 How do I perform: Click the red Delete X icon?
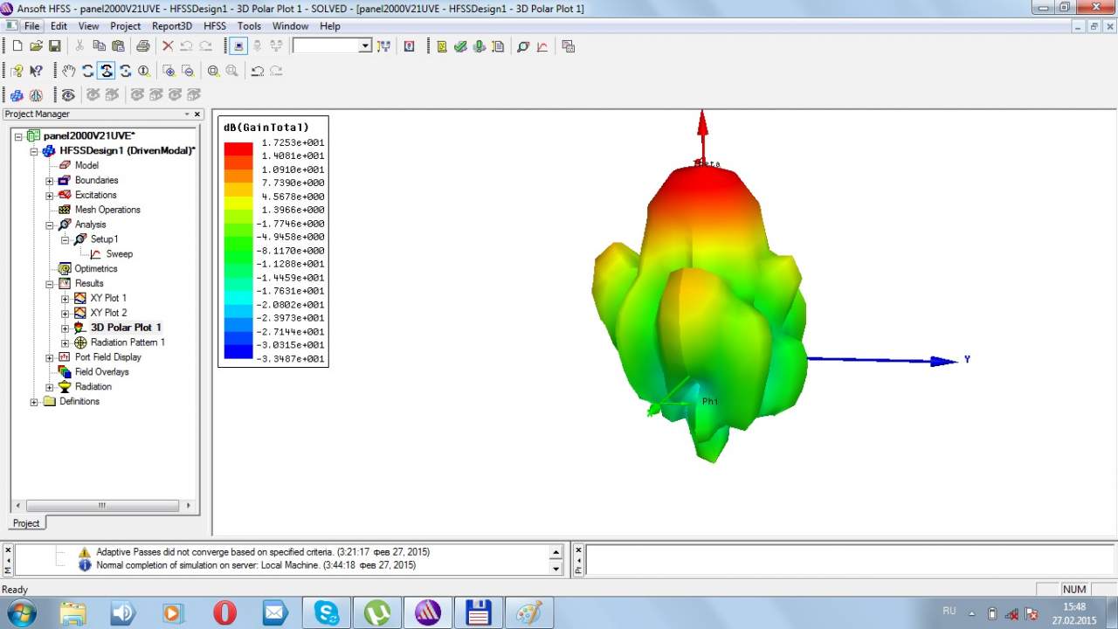(x=168, y=46)
